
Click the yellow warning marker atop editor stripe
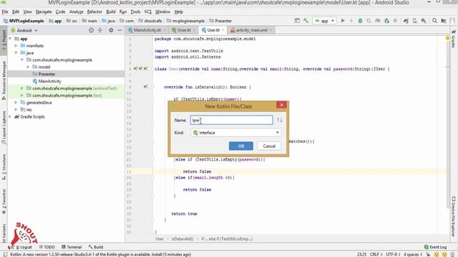click(447, 39)
